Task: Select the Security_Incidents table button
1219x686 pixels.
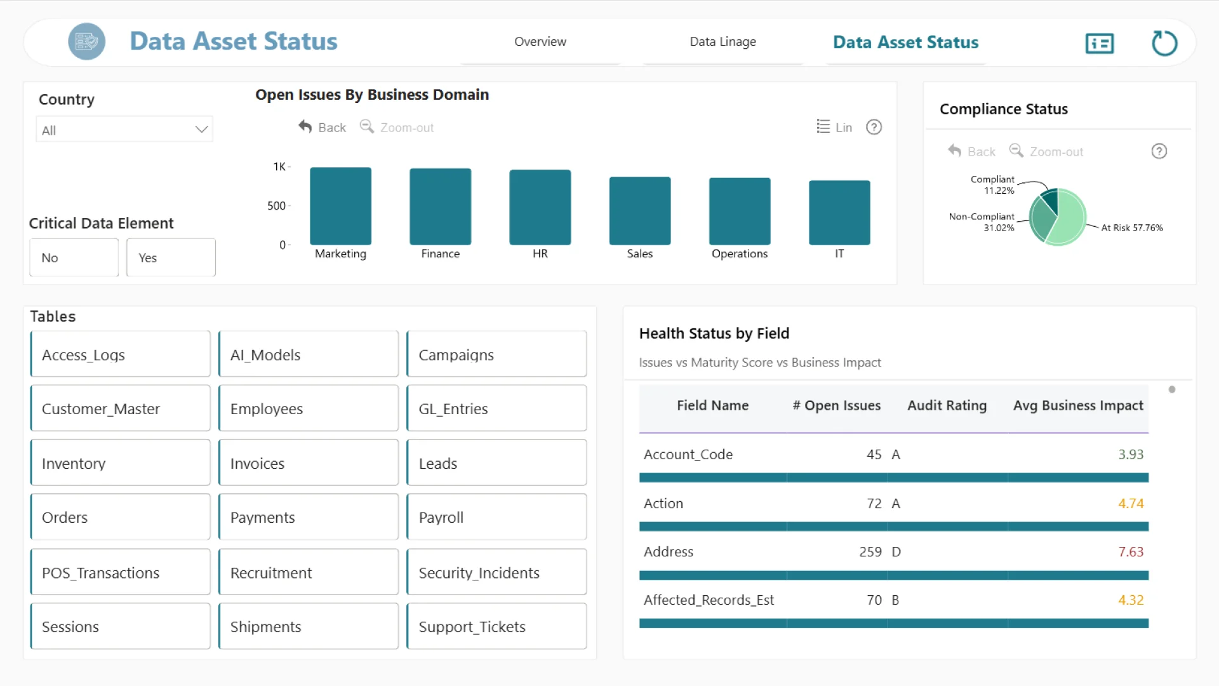Action: point(496,573)
